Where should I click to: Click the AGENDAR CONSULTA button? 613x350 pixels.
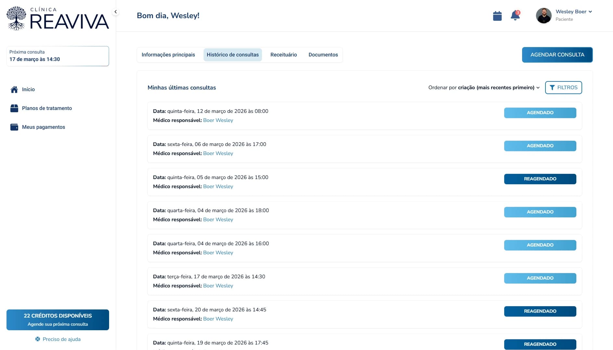click(x=557, y=55)
